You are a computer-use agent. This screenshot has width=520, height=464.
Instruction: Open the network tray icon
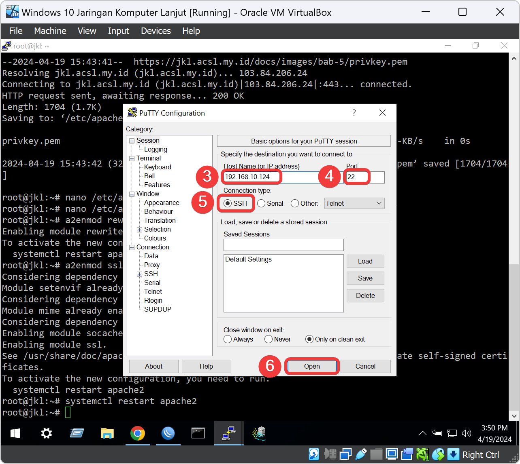(x=452, y=433)
